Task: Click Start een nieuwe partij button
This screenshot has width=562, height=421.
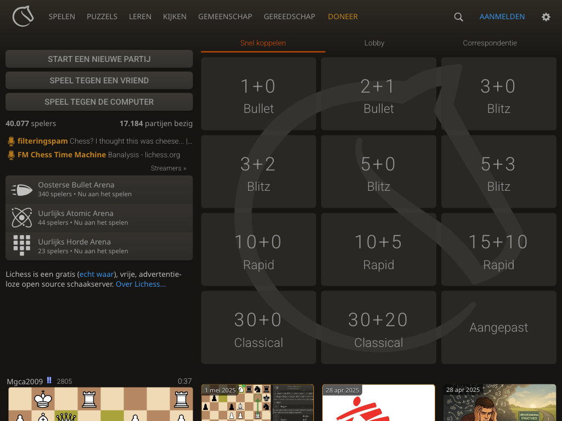Action: pos(99,59)
